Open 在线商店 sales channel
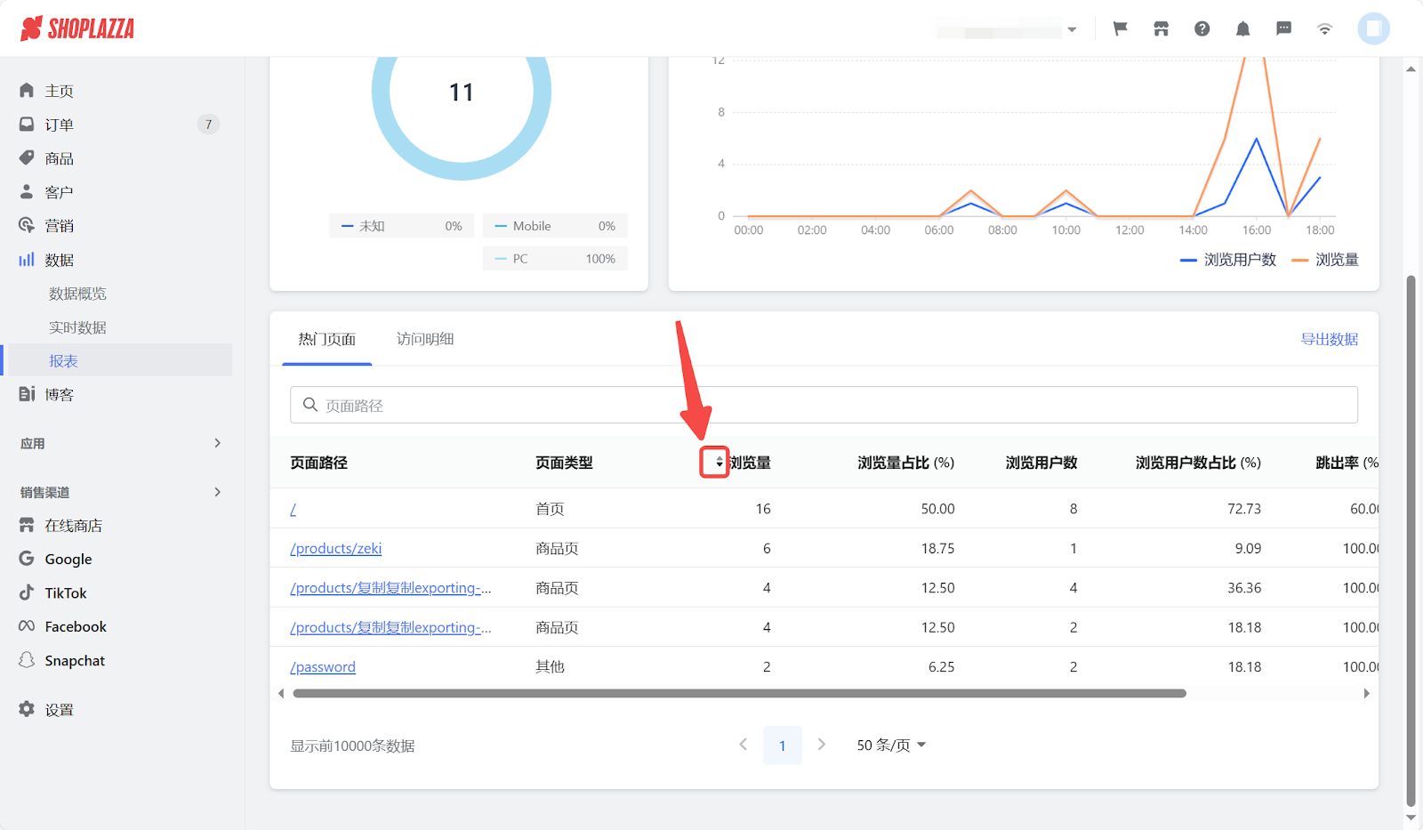1423x830 pixels. click(x=73, y=526)
